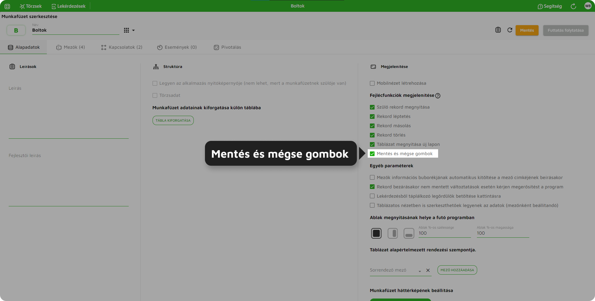
Task: Uncheck Szülő rekord megnyitása
Action: (x=372, y=107)
